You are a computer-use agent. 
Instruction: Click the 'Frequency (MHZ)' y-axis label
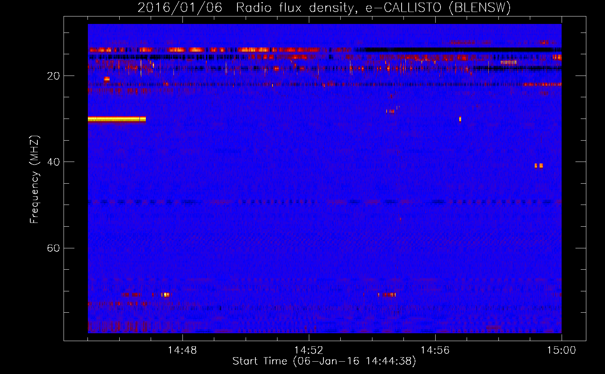click(34, 180)
